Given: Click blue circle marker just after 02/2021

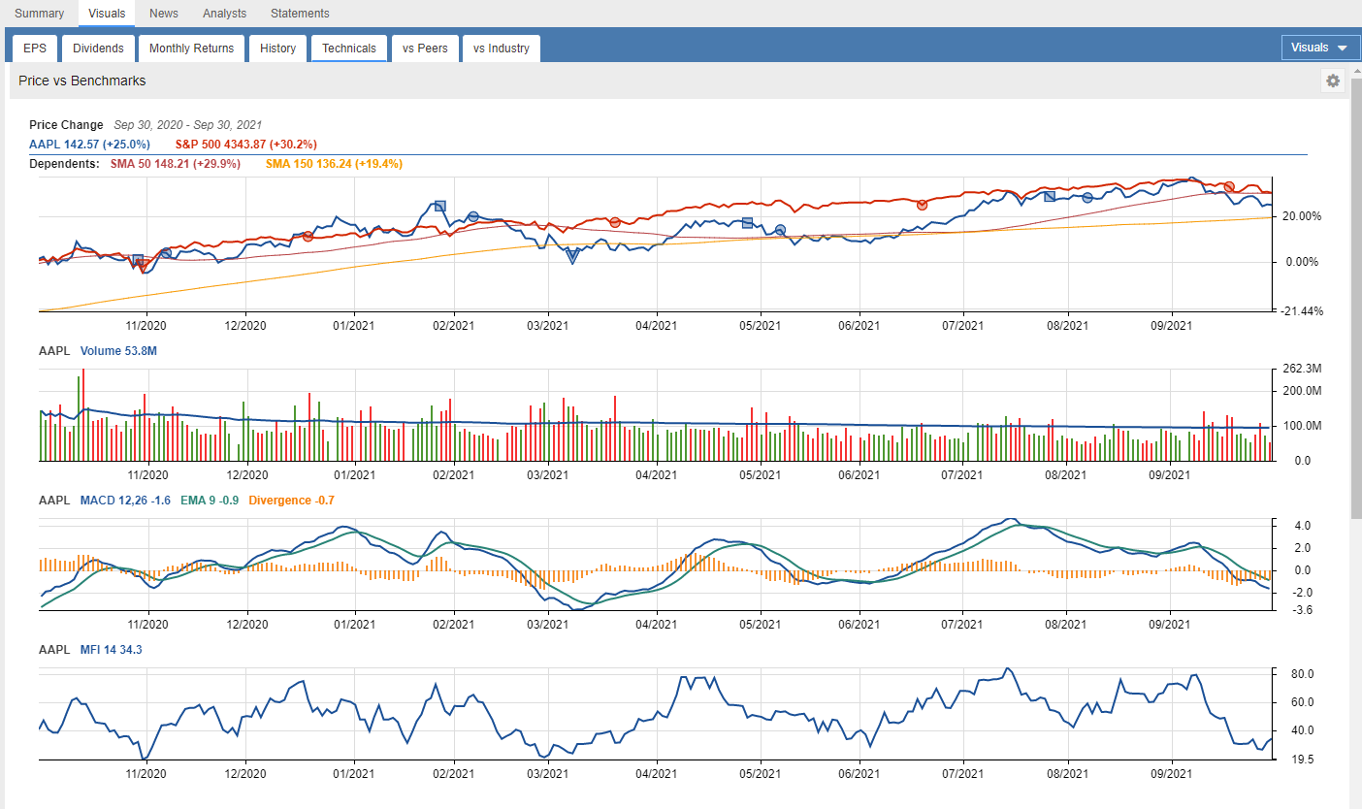Looking at the screenshot, I should pos(472,217).
